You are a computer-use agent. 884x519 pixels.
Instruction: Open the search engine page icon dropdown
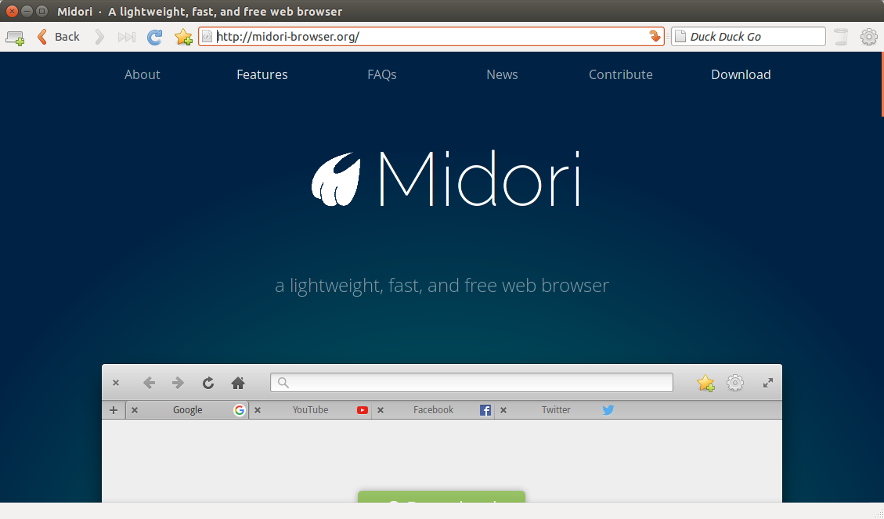pos(680,37)
